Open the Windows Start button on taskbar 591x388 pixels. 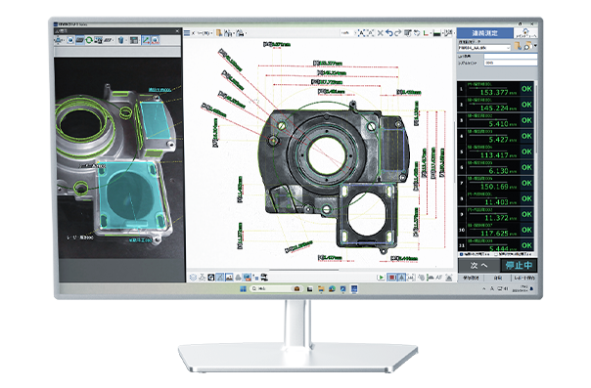click(x=243, y=288)
